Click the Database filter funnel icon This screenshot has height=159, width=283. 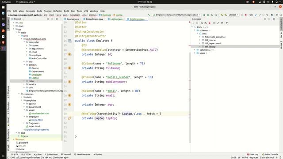pyautogui.click(x=227, y=23)
